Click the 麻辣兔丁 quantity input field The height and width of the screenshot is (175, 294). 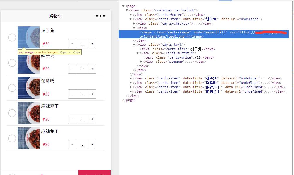pos(82,145)
